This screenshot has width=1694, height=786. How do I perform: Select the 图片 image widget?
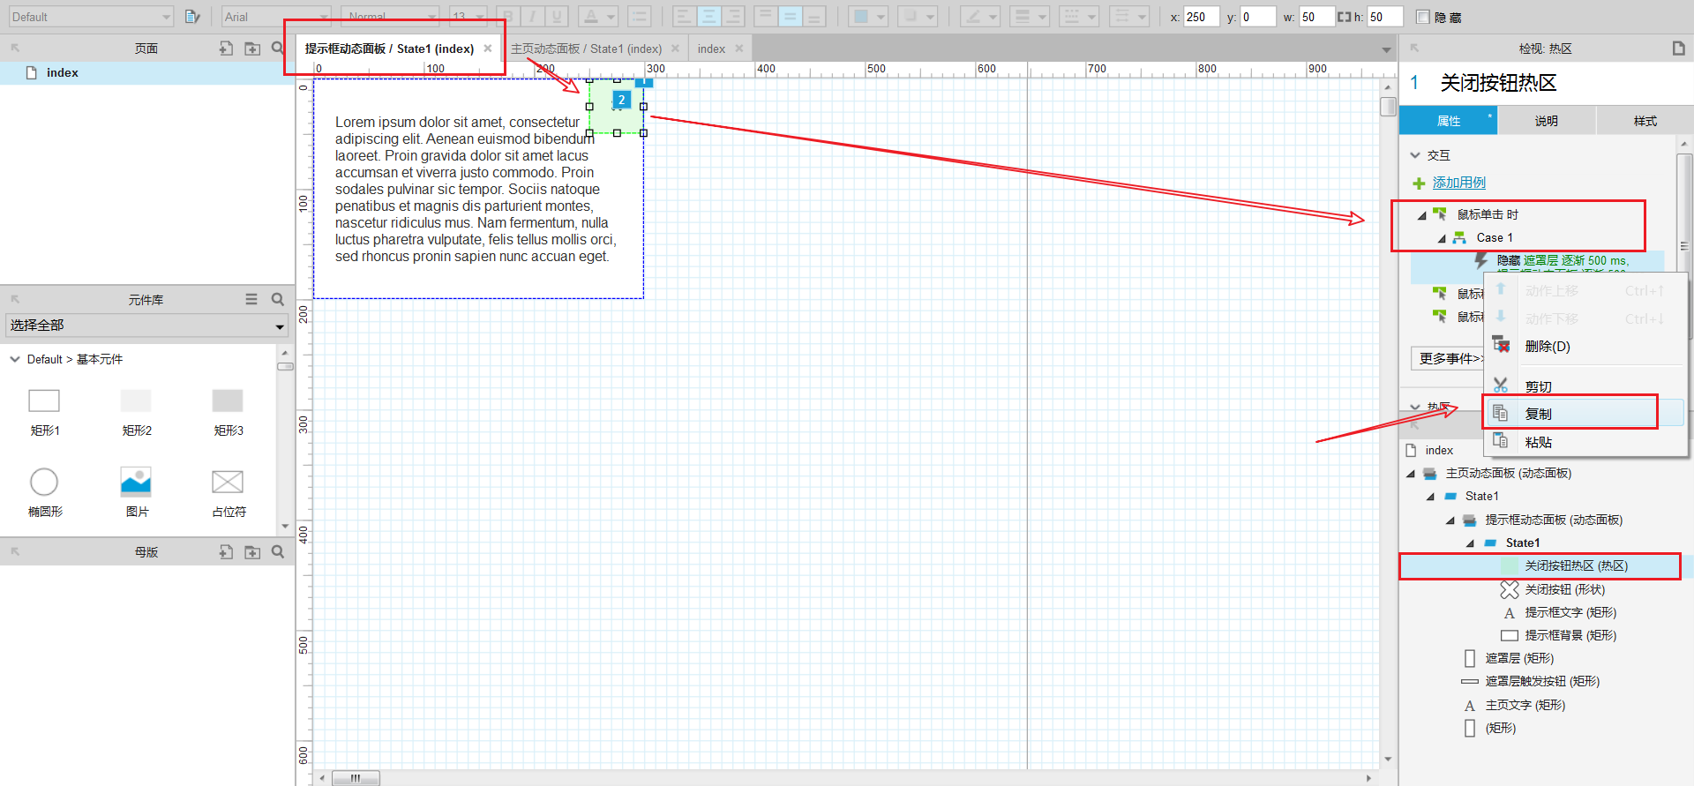tap(136, 493)
